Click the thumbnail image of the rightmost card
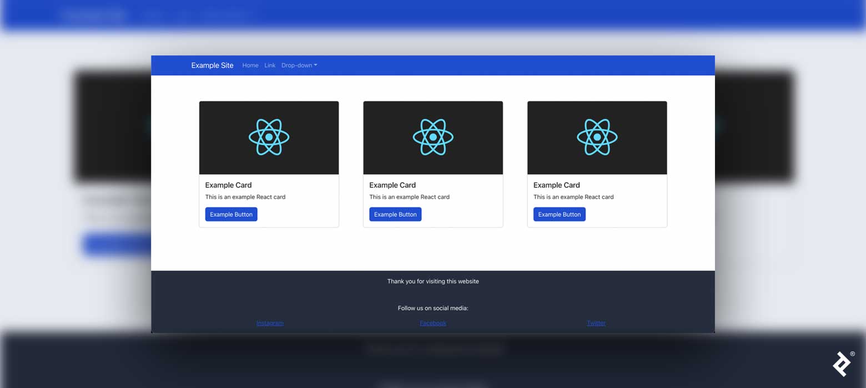The image size is (866, 388). point(597,137)
